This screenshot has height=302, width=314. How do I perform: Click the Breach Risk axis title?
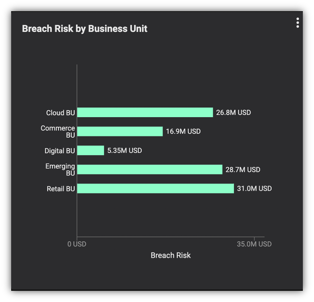171,256
